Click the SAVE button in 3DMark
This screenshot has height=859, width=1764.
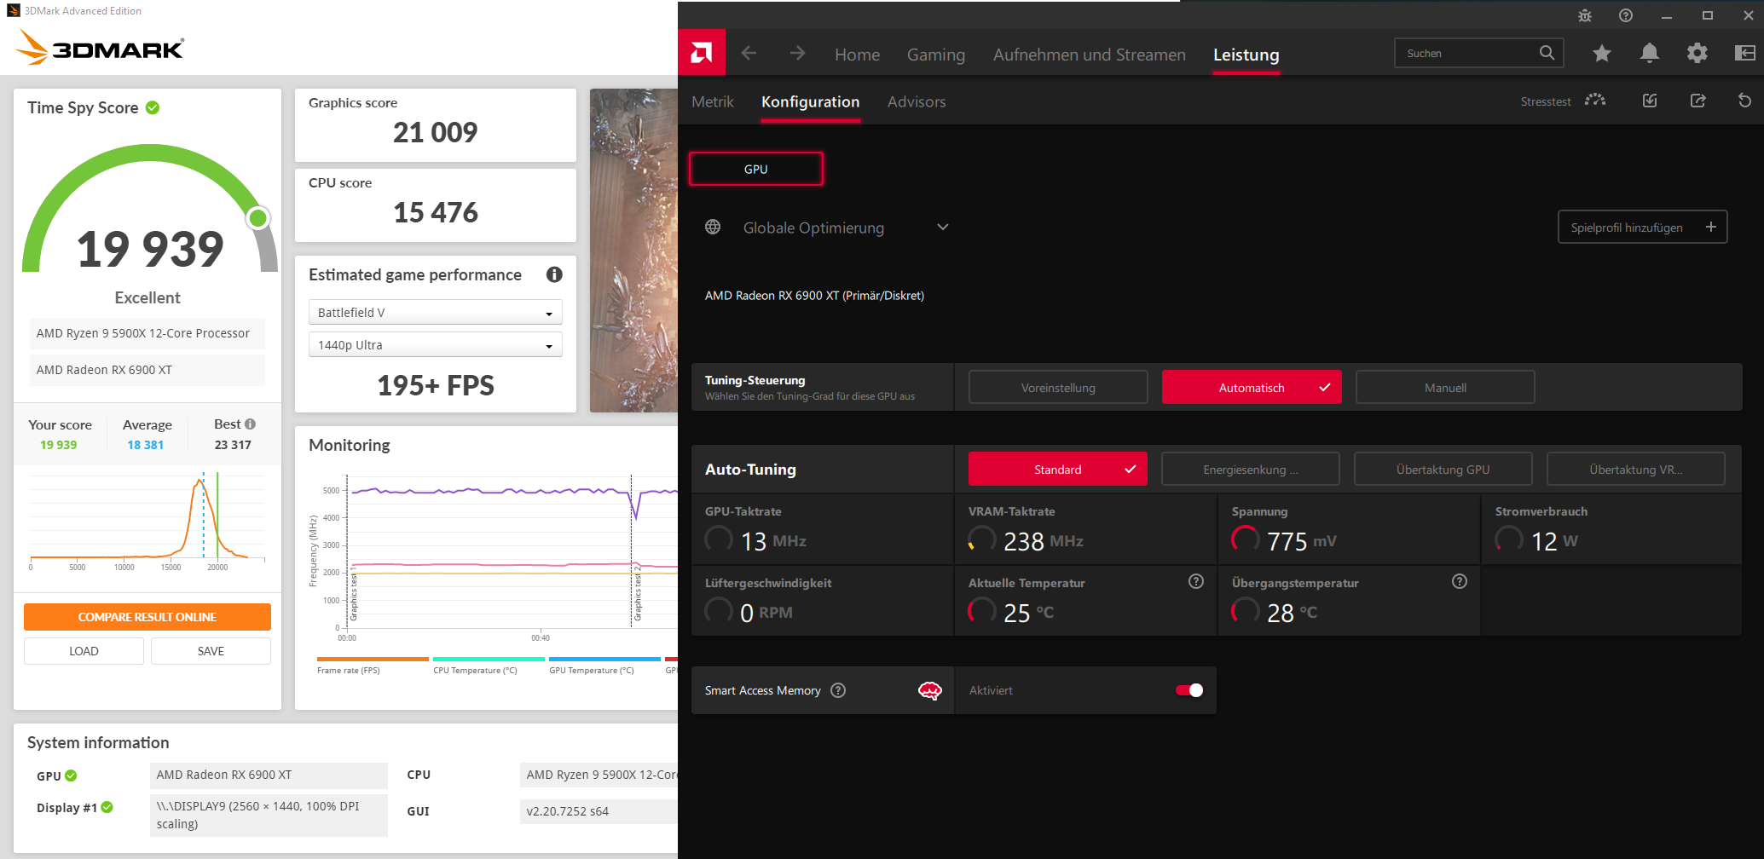(x=211, y=651)
